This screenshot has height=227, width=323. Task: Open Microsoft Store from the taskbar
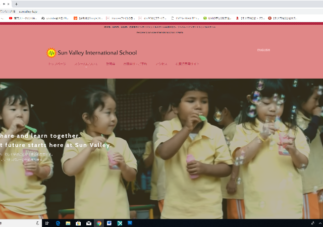coord(78,223)
